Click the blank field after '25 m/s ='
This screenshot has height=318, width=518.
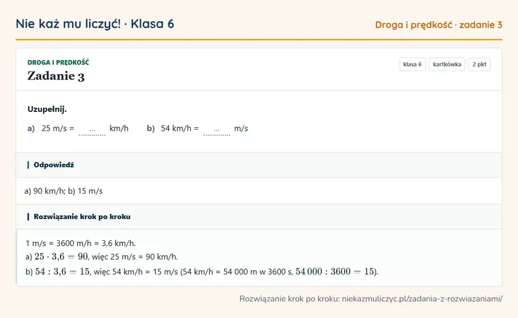pyautogui.click(x=92, y=130)
